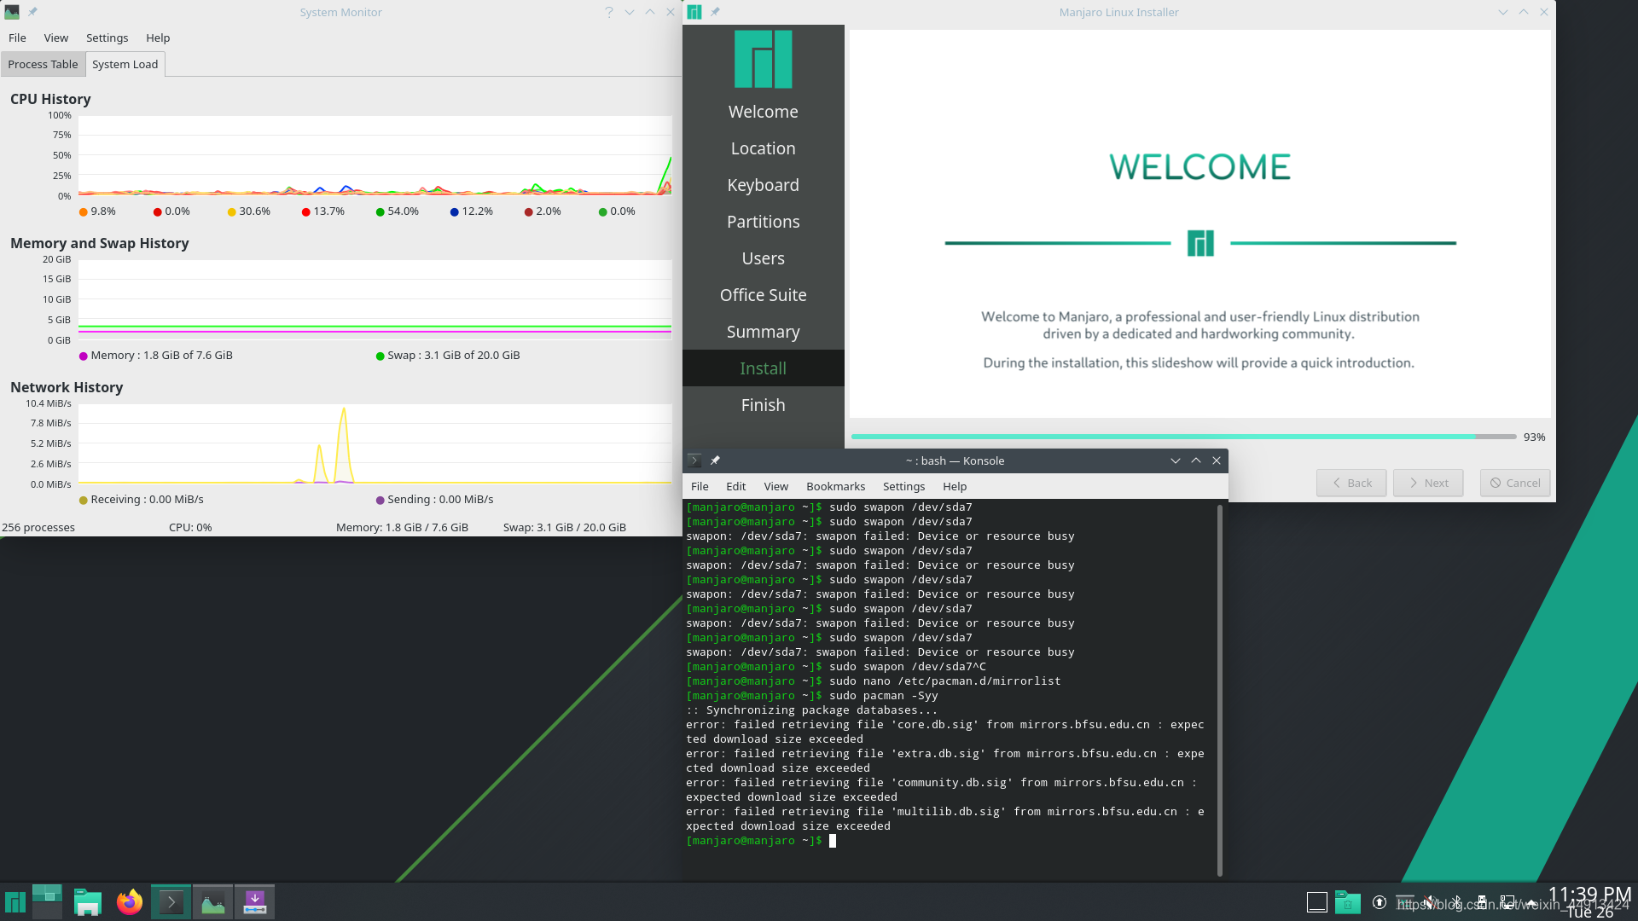Toggle pin on Konsole window titlebar
1638x921 pixels.
[715, 460]
